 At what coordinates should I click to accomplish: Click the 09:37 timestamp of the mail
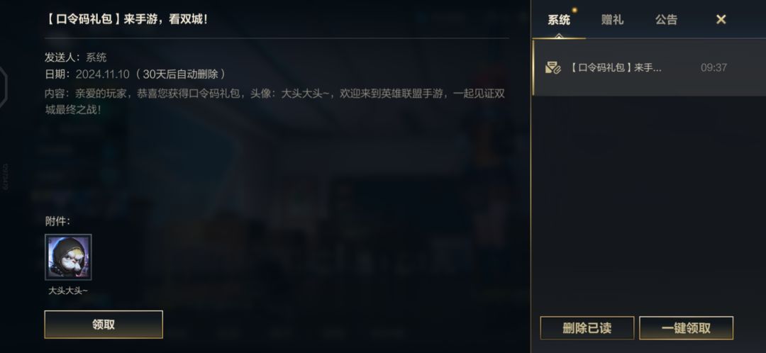tap(714, 68)
